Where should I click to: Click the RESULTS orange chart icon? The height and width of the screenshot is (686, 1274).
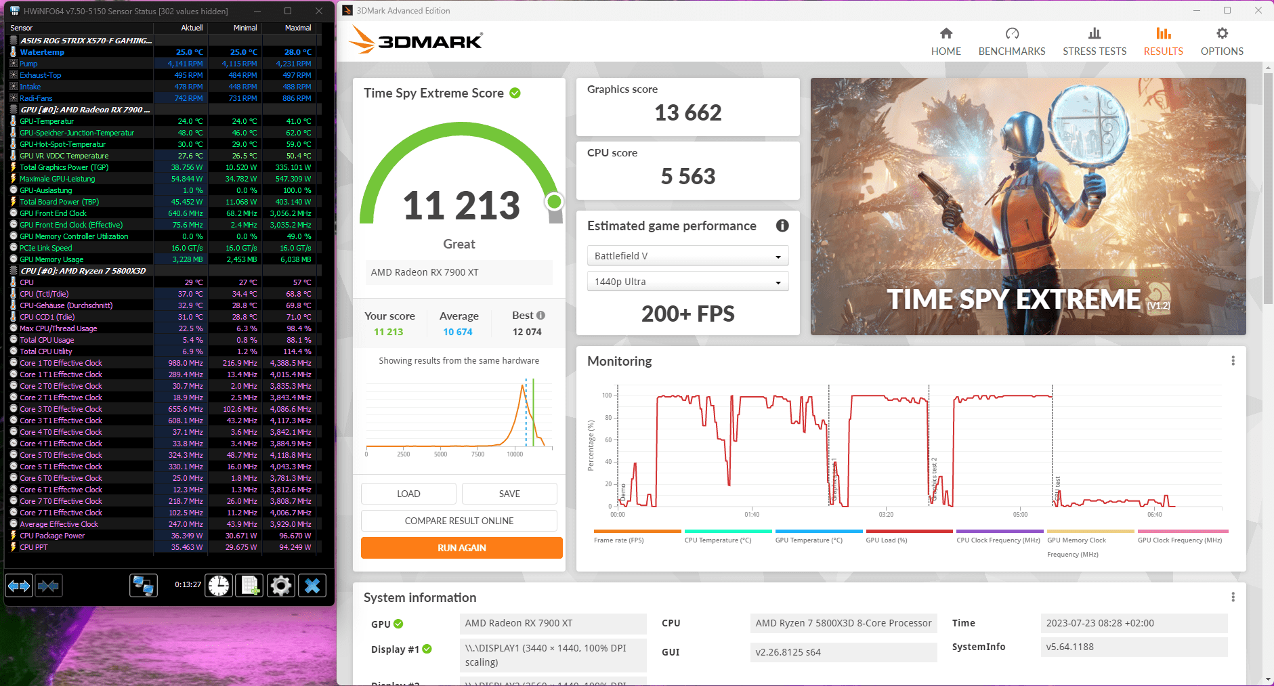(1164, 33)
